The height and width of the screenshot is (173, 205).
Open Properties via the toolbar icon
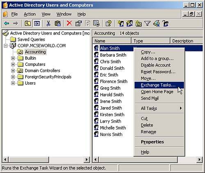coord(78,23)
